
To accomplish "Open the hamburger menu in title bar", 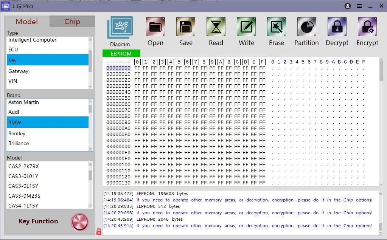I will (359, 6).
